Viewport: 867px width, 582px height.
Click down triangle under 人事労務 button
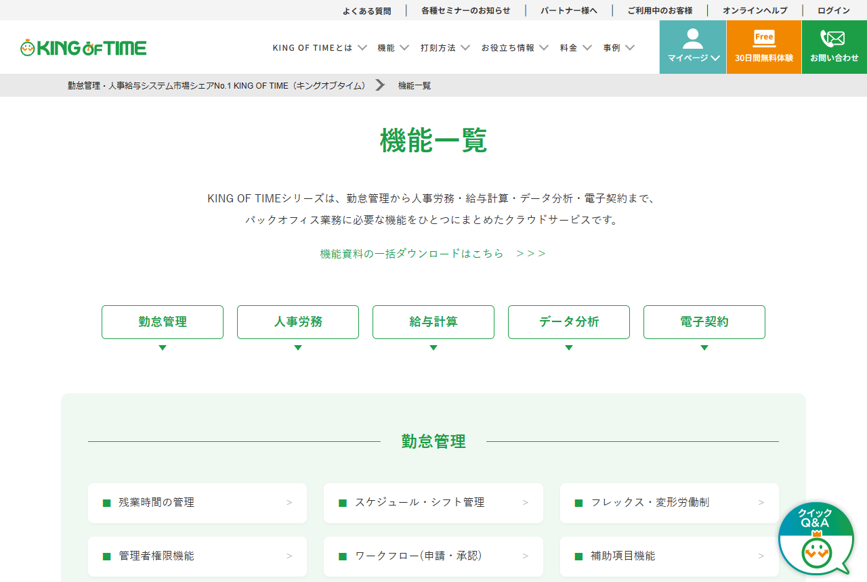pyautogui.click(x=298, y=348)
